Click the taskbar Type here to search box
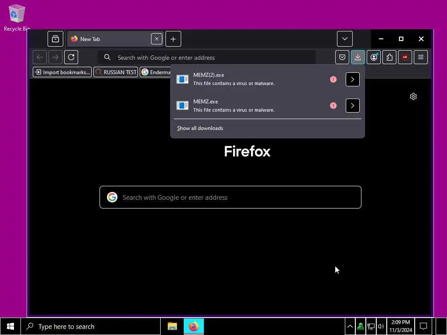447x335 pixels. coord(91,326)
